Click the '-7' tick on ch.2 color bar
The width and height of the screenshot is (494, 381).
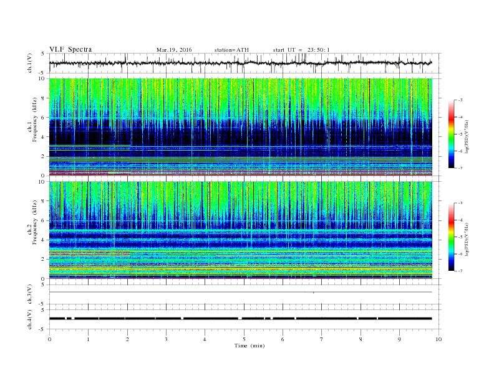click(460, 271)
